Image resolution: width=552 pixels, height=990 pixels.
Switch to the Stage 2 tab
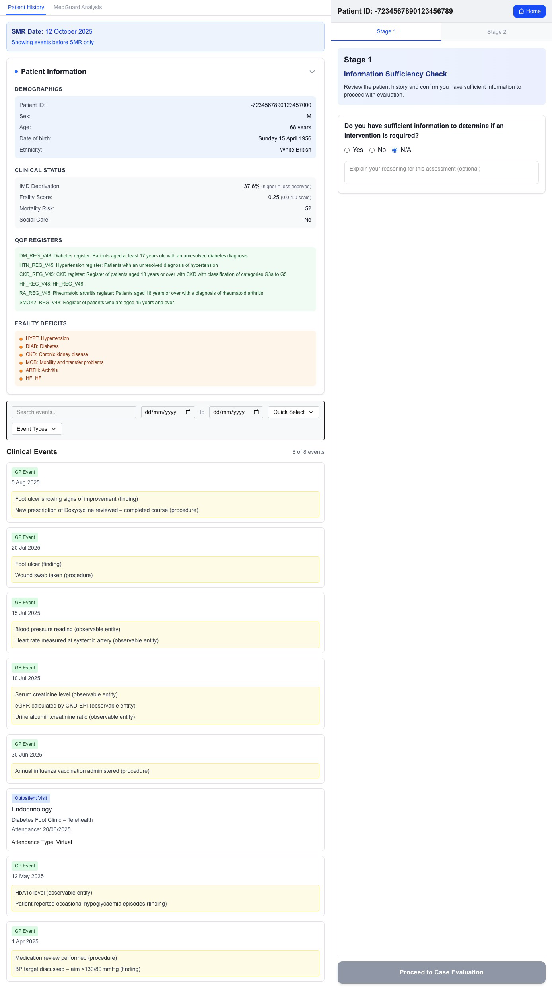point(496,32)
